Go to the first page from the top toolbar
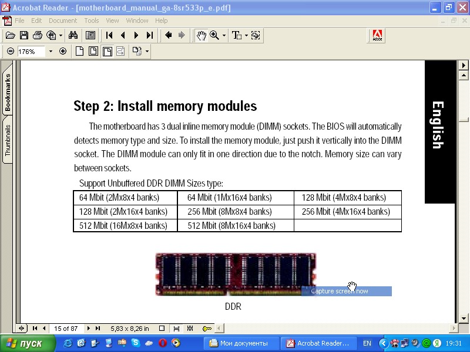This screenshot has height=352, width=470. tap(109, 35)
